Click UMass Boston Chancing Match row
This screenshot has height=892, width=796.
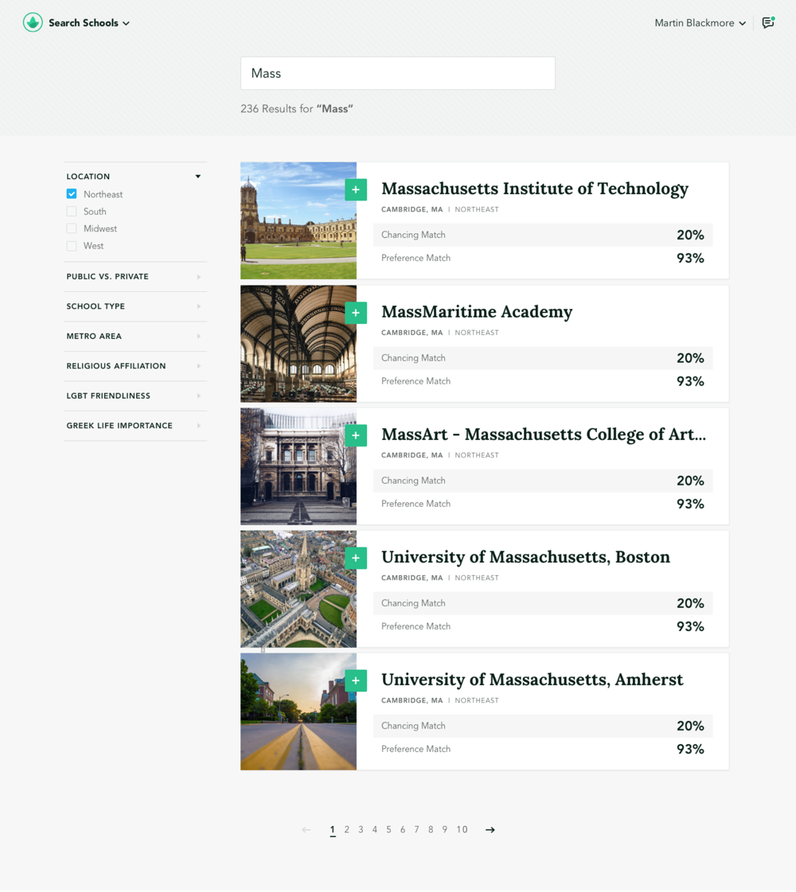coord(543,603)
